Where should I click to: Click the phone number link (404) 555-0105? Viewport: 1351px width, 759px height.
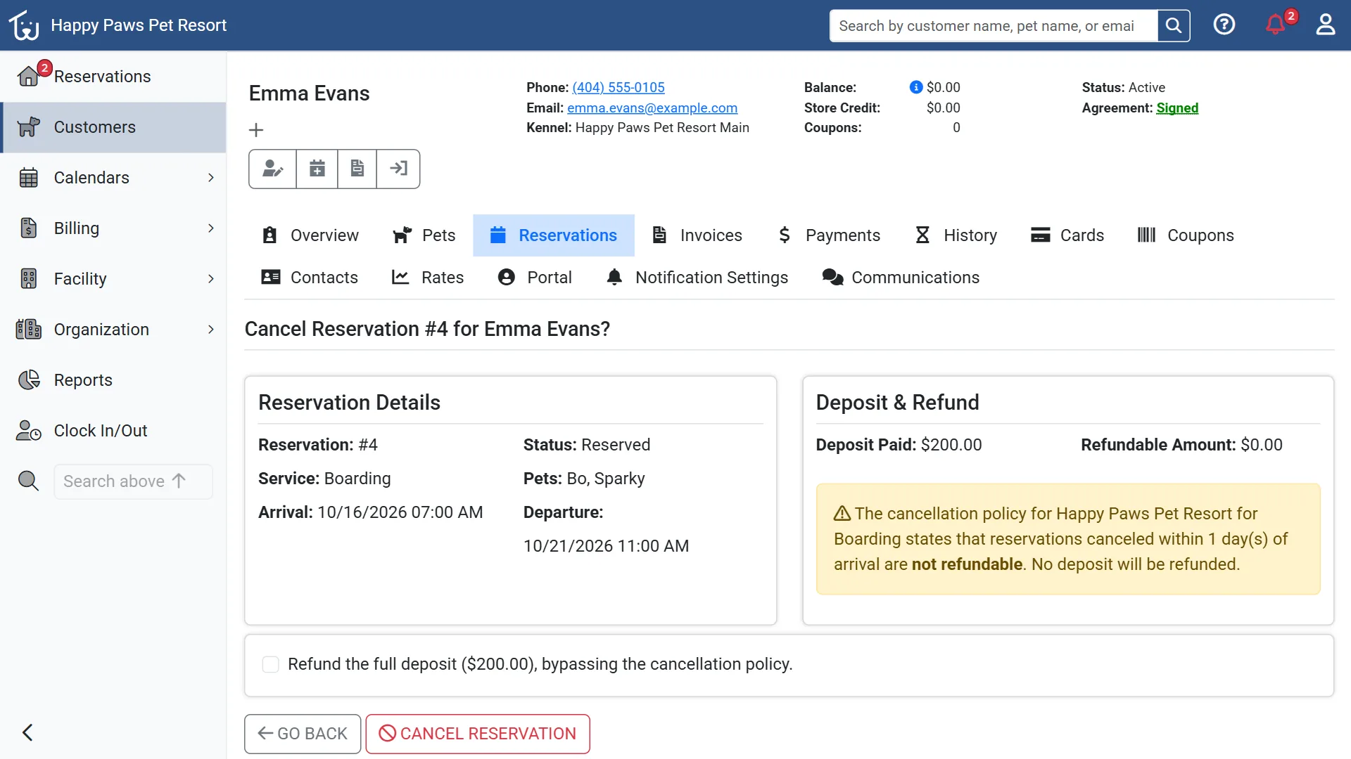click(x=619, y=87)
